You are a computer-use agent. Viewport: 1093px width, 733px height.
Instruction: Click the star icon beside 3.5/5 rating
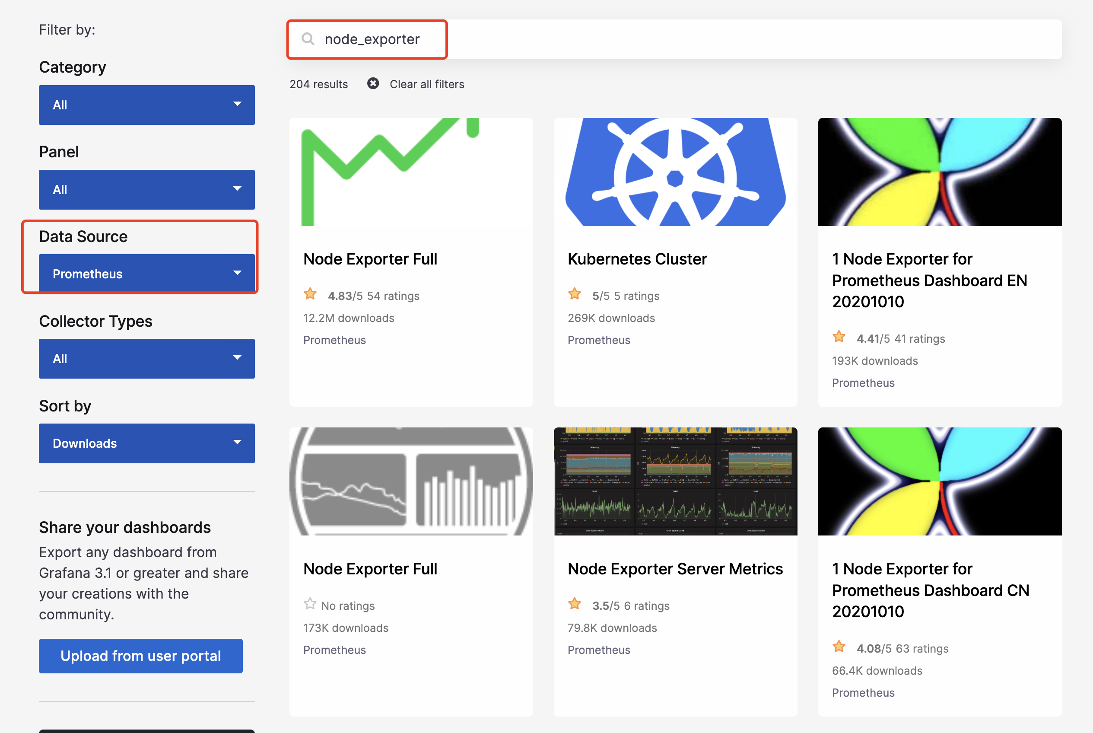[x=575, y=604]
